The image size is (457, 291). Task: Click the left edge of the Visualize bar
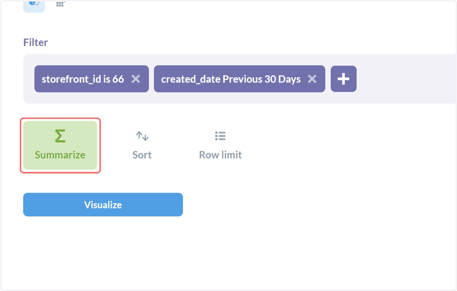pos(27,205)
